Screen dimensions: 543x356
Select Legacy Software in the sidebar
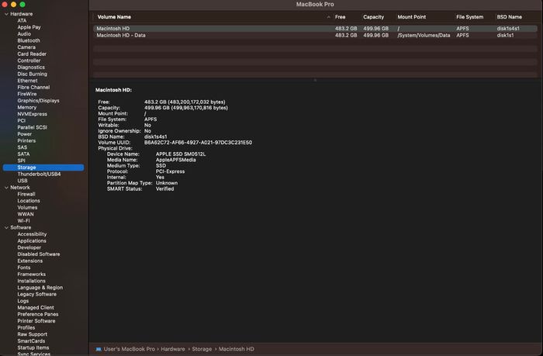point(36,295)
